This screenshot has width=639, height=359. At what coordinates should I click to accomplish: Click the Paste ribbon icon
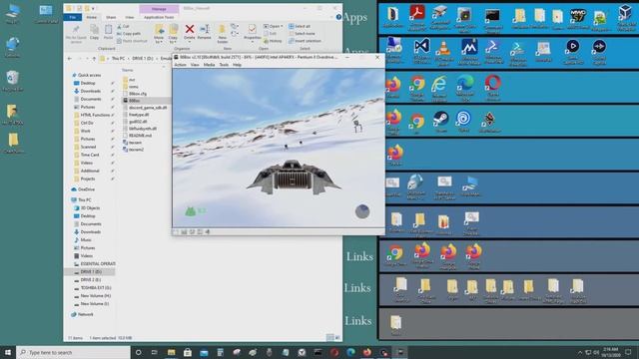[x=108, y=32]
